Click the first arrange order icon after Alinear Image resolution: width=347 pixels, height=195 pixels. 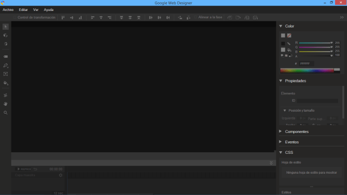click(x=229, y=18)
